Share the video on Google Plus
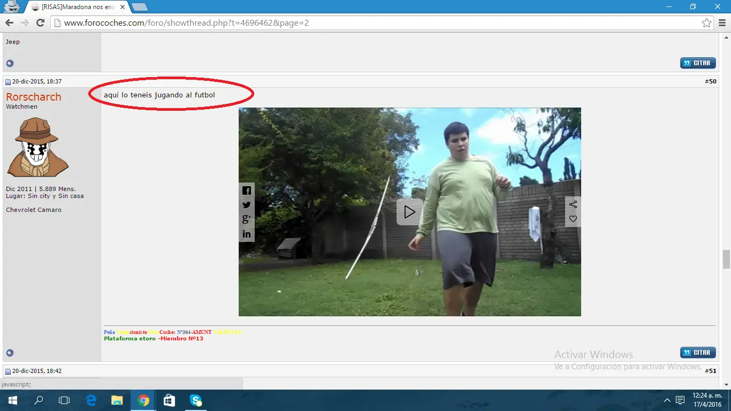731x411 pixels. [x=247, y=219]
